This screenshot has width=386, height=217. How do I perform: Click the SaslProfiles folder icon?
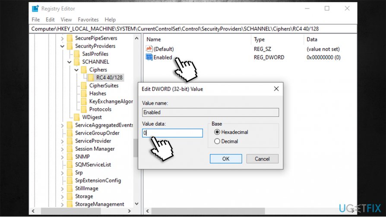coord(77,54)
